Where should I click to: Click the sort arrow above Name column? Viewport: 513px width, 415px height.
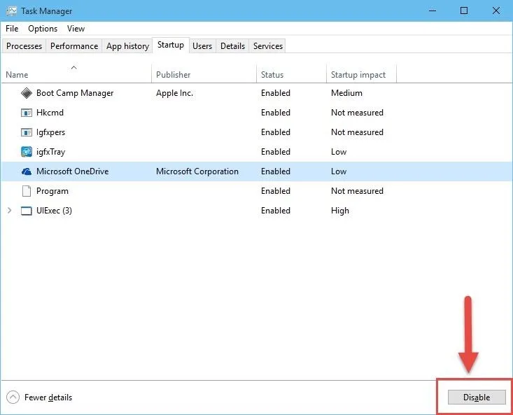[74, 68]
